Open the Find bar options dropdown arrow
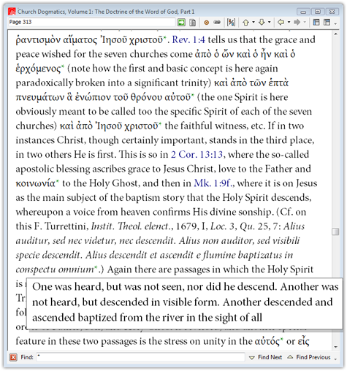The width and height of the screenshot is (347, 371). 335,359
